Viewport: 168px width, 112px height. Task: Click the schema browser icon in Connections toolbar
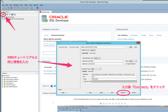click(12, 14)
